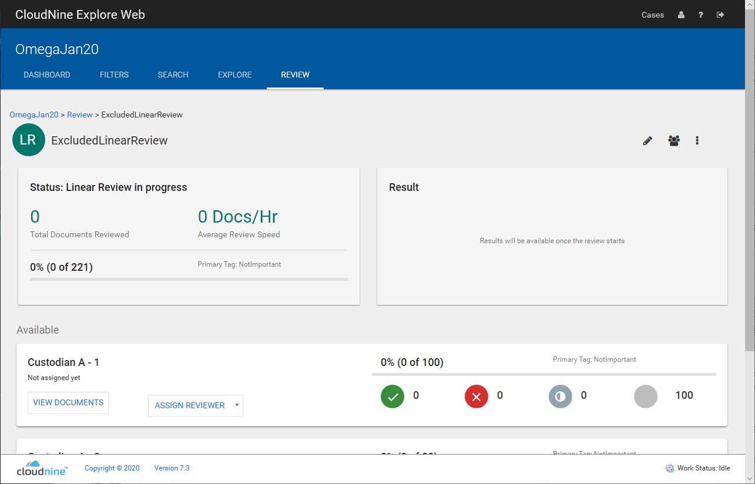The image size is (755, 484).
Task: Open the Cases link in header
Action: click(653, 15)
